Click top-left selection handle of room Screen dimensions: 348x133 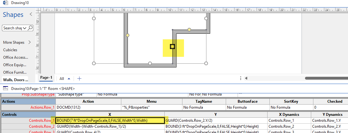tap(94, 18)
